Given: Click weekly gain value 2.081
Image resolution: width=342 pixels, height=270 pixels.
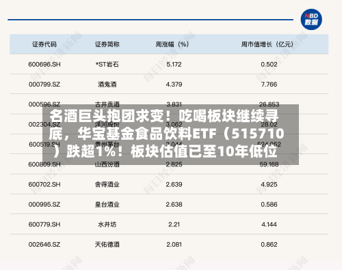Looking at the screenshot, I should (x=174, y=245).
